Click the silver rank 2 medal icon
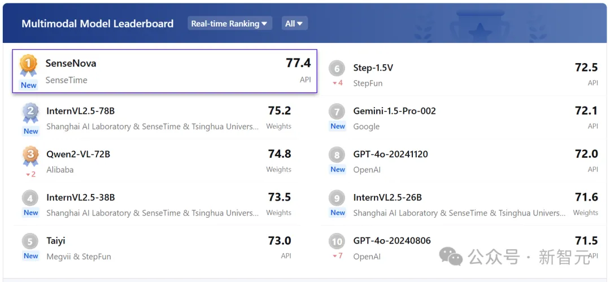This screenshot has width=610, height=282. click(x=30, y=113)
